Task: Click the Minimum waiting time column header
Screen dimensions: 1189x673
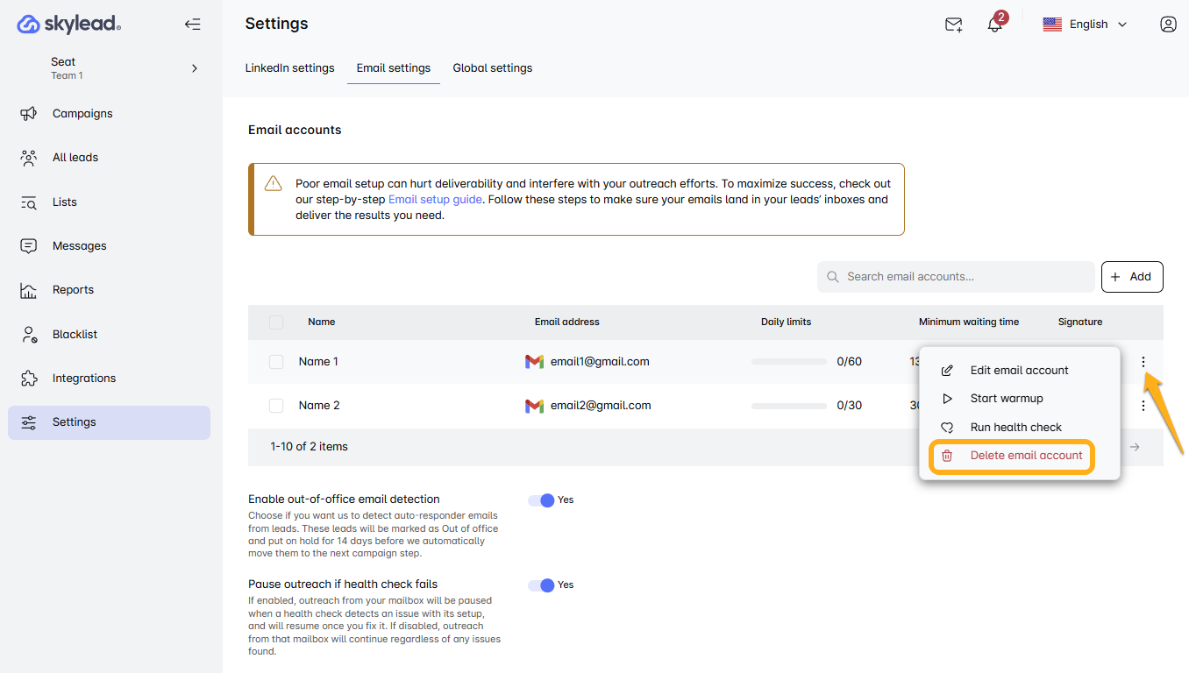Action: pyautogui.click(x=969, y=322)
